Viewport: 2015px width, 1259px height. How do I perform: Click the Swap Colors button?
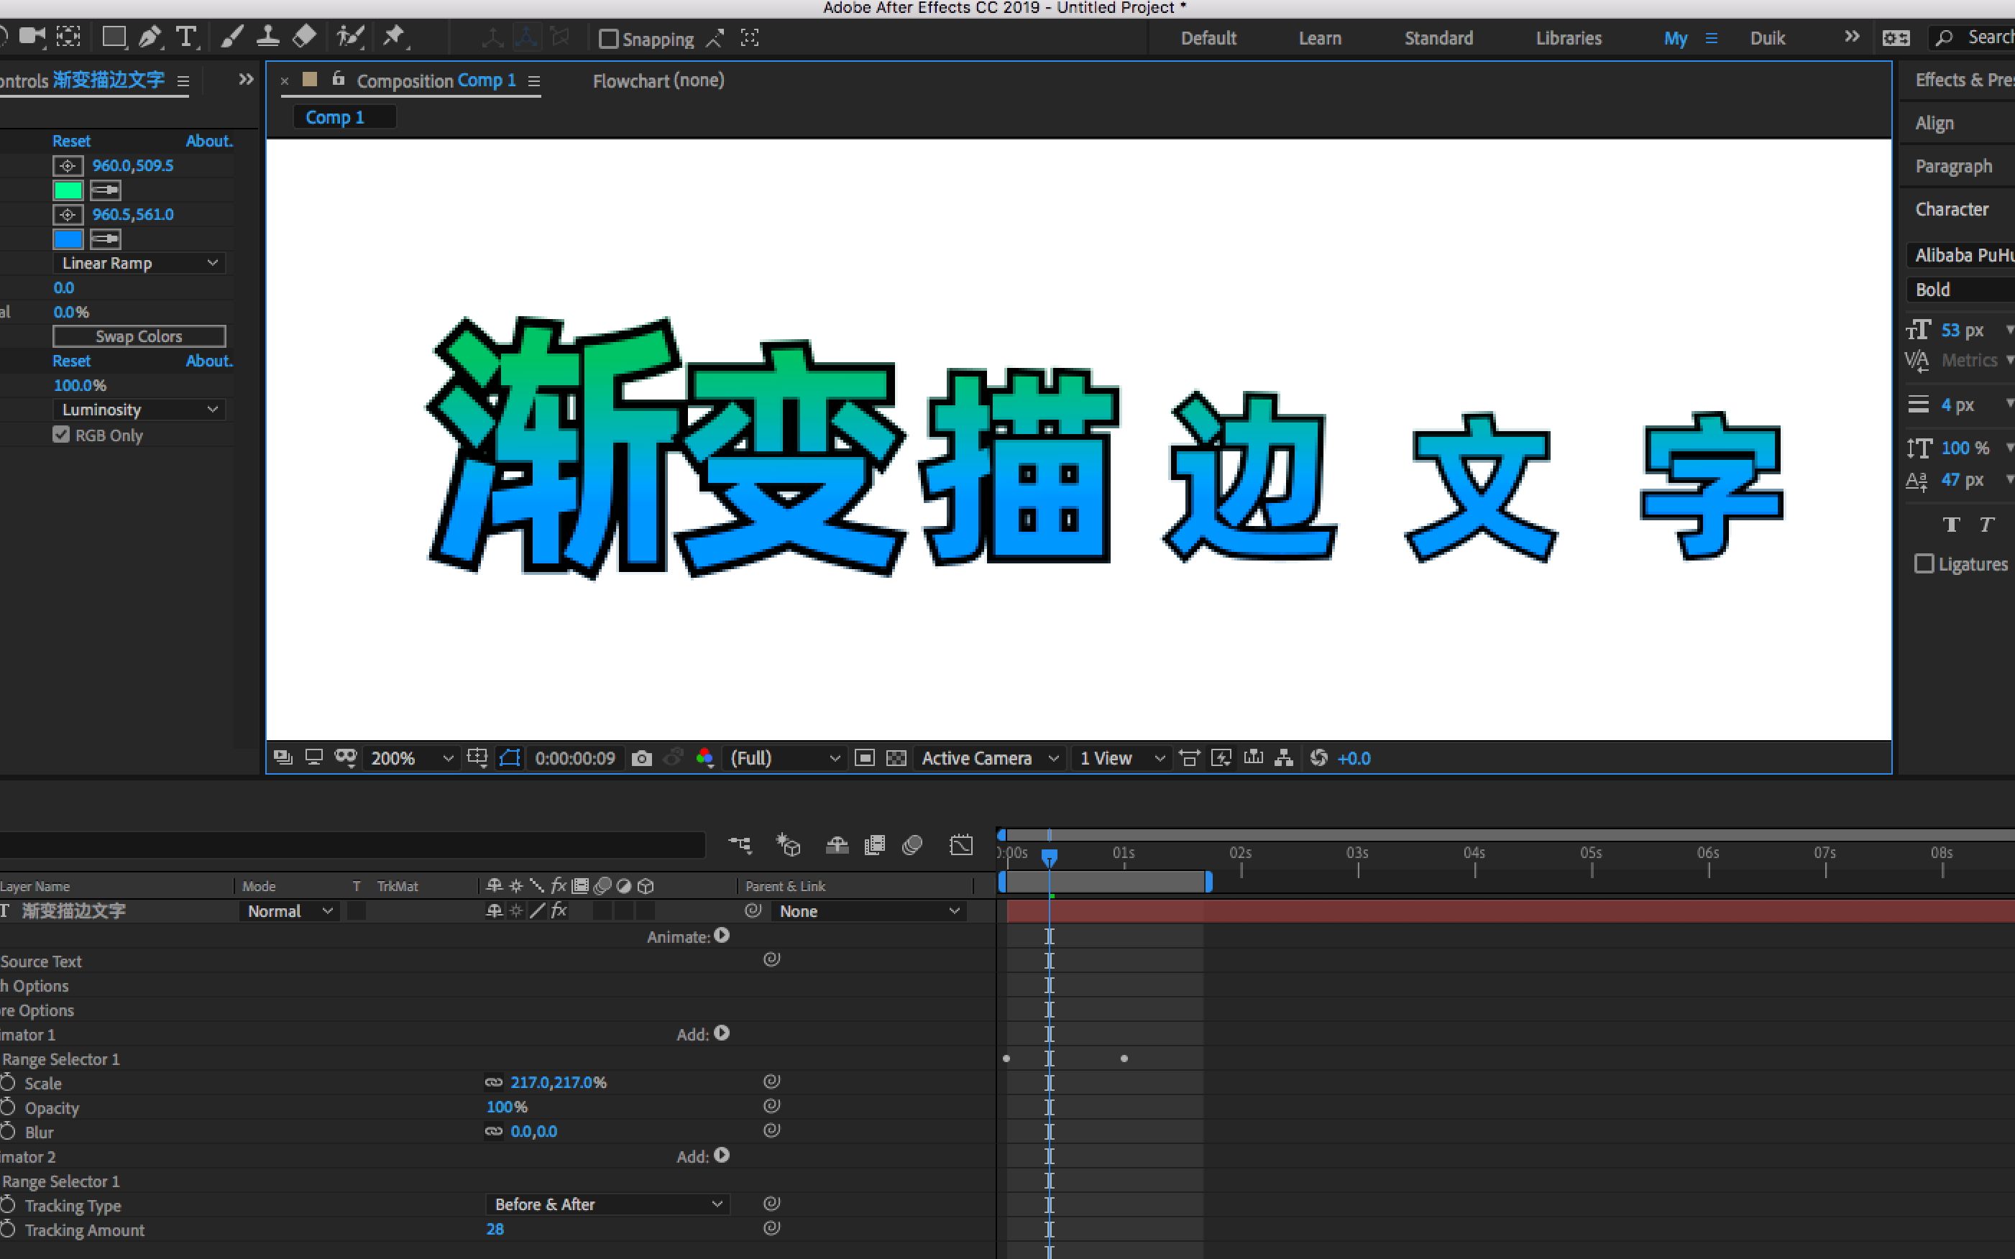coord(139,336)
